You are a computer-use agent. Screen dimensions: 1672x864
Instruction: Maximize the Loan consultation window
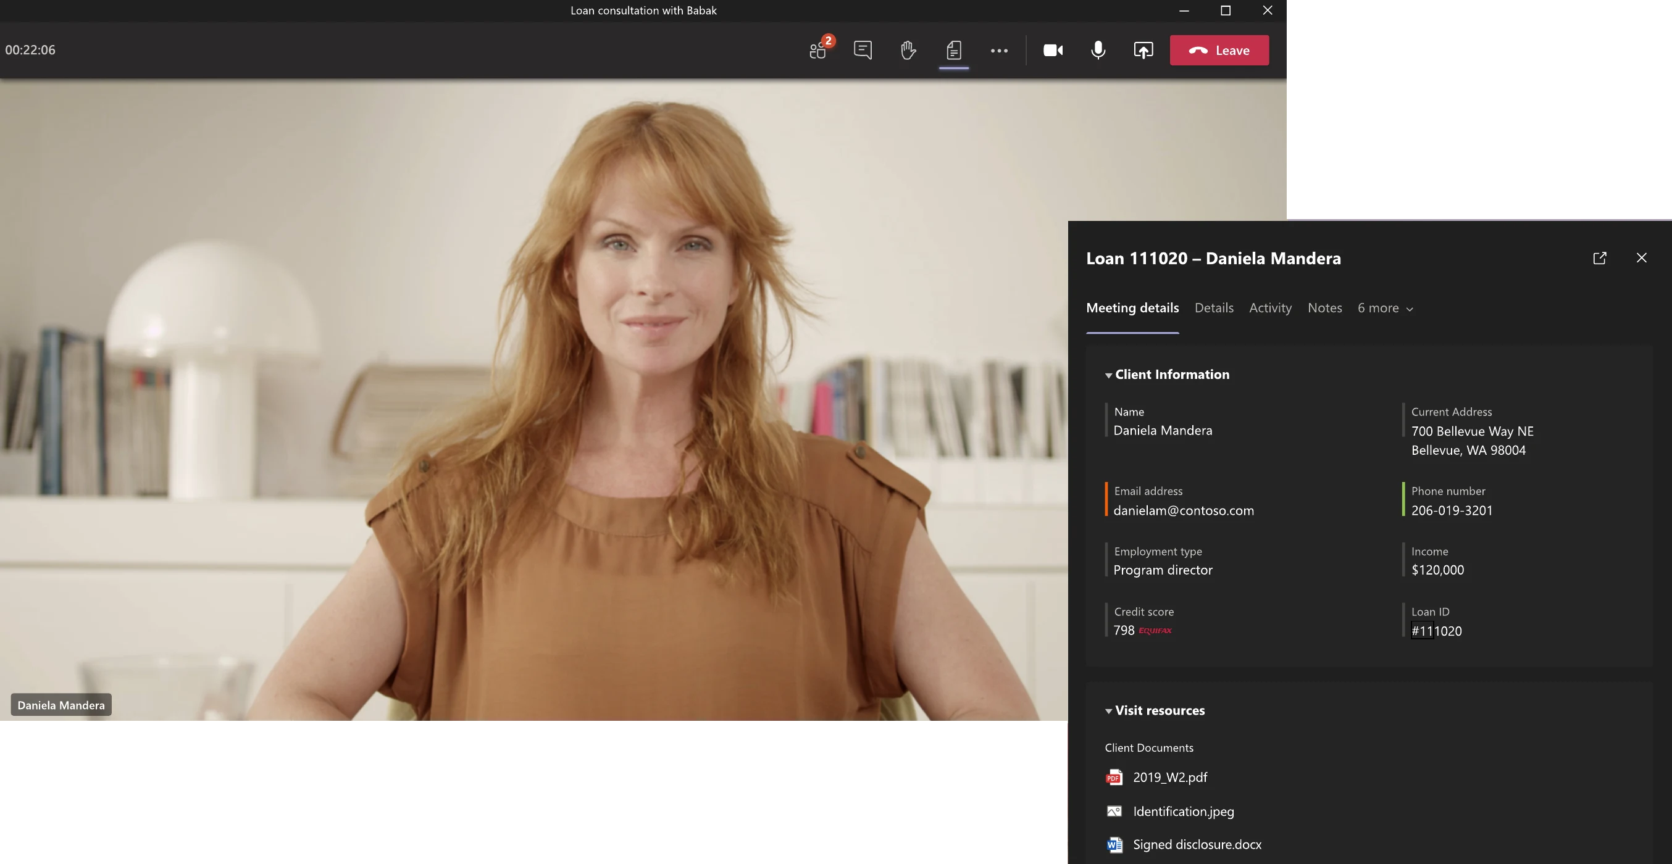[1226, 10]
